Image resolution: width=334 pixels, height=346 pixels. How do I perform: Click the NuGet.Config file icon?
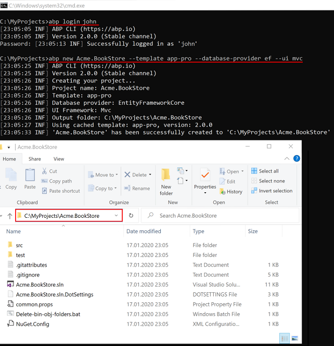(x=10, y=324)
